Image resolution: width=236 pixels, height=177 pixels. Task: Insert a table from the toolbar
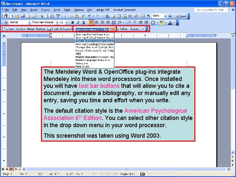point(119,16)
